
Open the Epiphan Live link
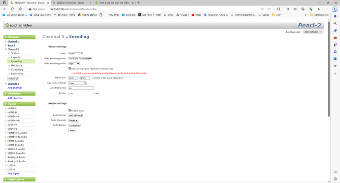coord(293,32)
